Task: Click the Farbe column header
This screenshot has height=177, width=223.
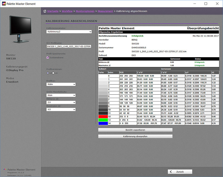Action: [103, 73]
